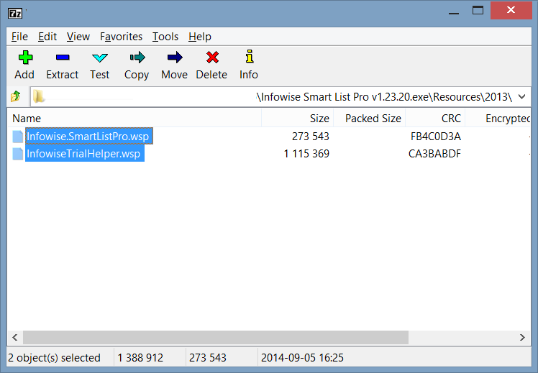Open the Tools menu

click(x=165, y=37)
